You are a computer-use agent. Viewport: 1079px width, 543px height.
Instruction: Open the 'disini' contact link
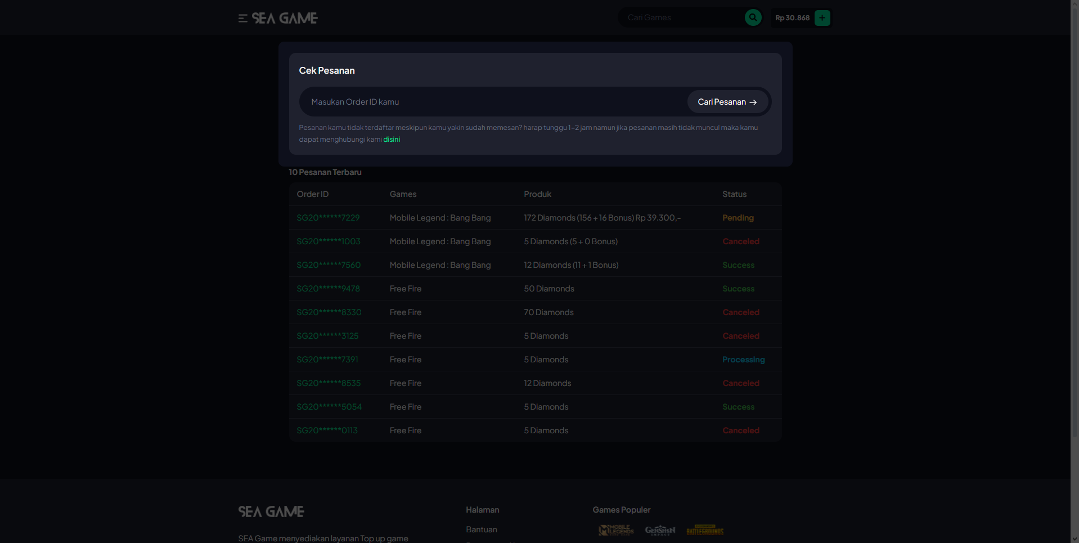pos(392,140)
